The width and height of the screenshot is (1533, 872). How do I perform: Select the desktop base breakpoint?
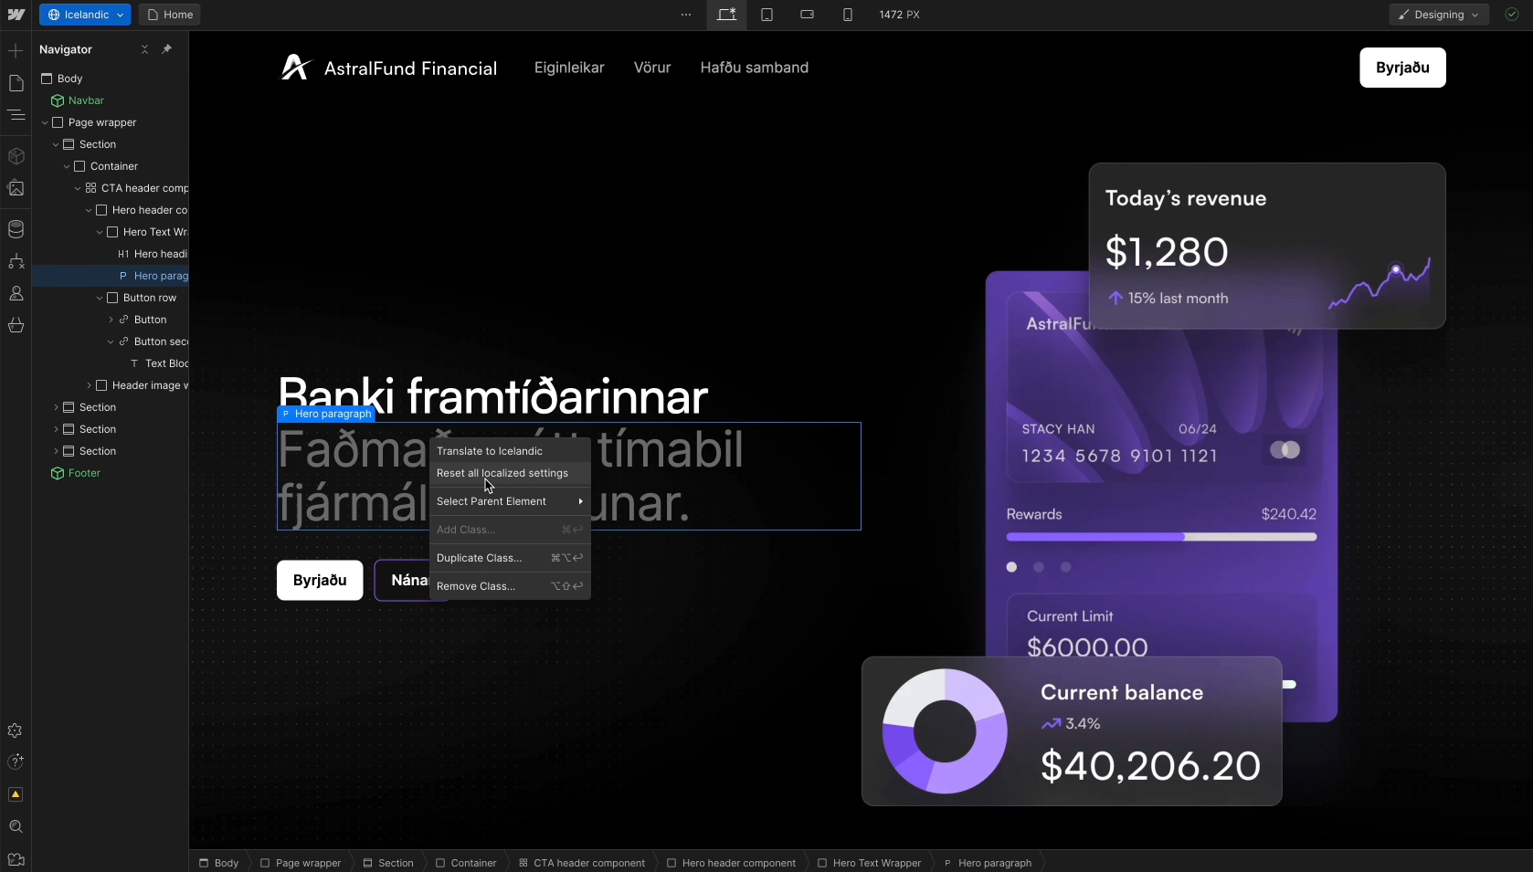726,15
